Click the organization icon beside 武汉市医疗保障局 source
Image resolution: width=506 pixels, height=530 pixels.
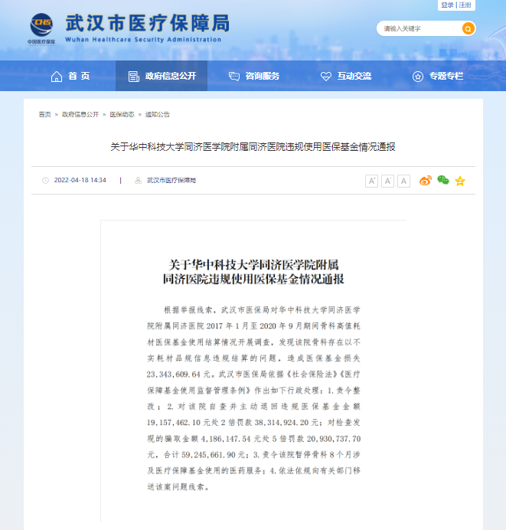[138, 181]
